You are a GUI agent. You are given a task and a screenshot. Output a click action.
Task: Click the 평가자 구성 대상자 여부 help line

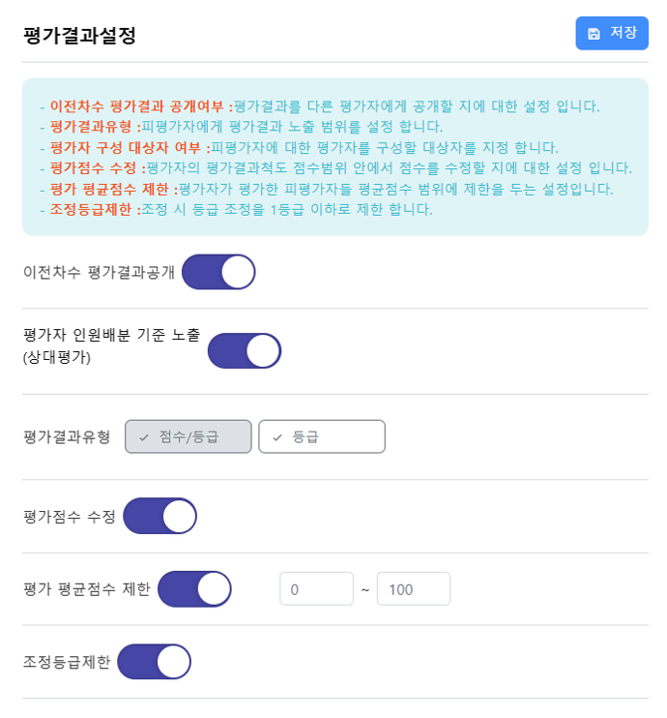pos(304,147)
